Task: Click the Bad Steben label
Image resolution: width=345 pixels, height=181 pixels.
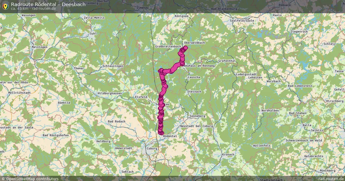Action: point(298,113)
